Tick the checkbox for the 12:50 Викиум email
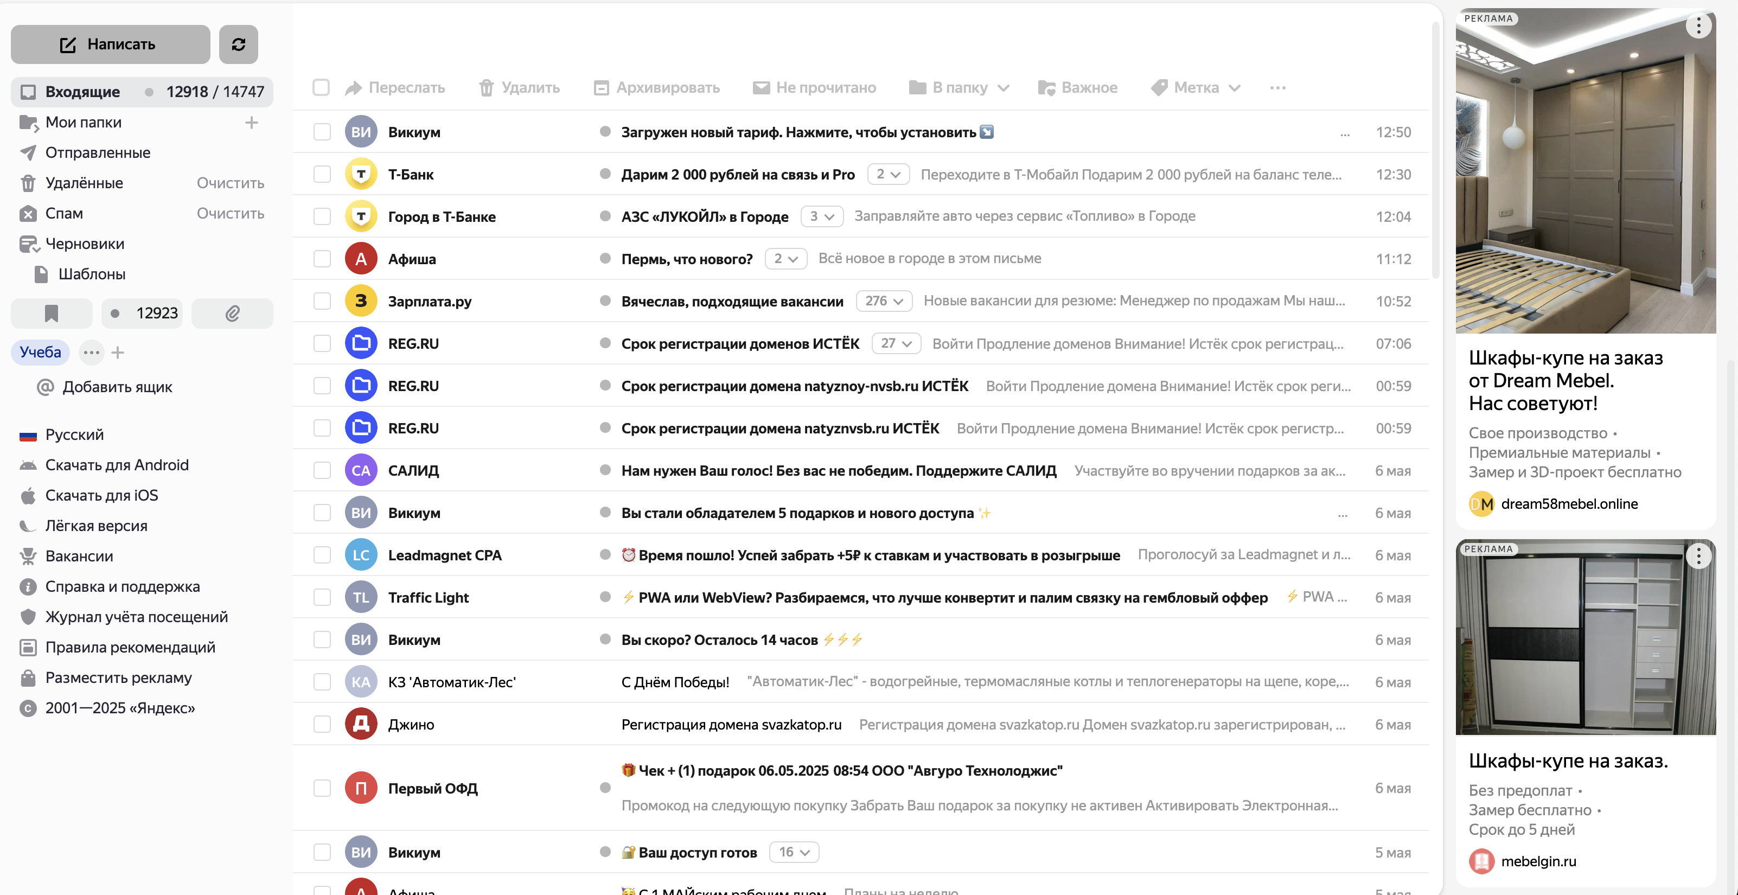 (322, 132)
